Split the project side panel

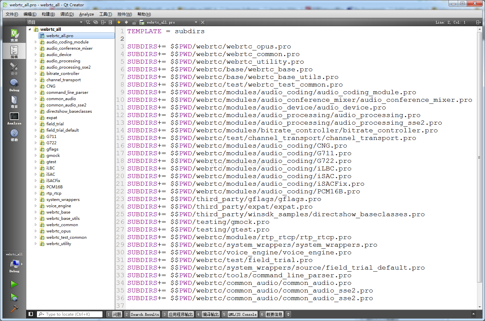pyautogui.click(x=103, y=22)
